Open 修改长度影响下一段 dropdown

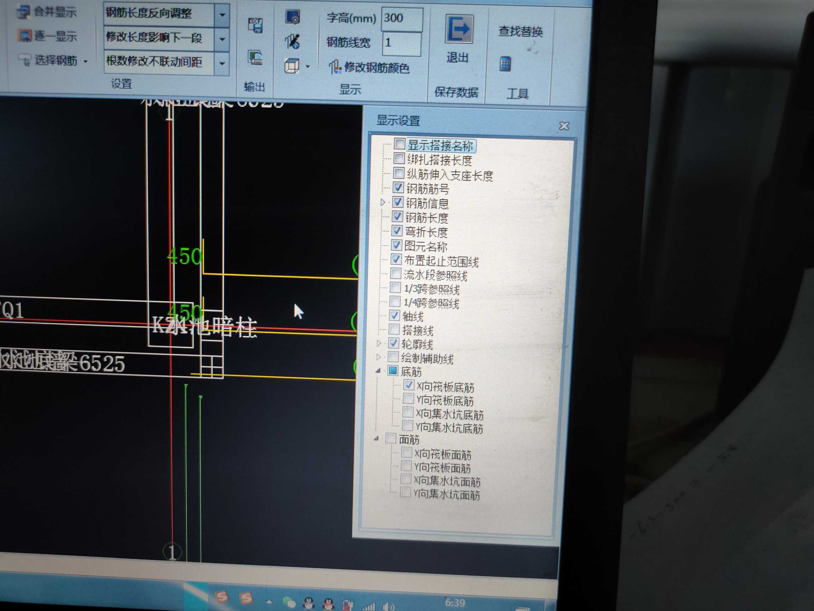coord(222,39)
